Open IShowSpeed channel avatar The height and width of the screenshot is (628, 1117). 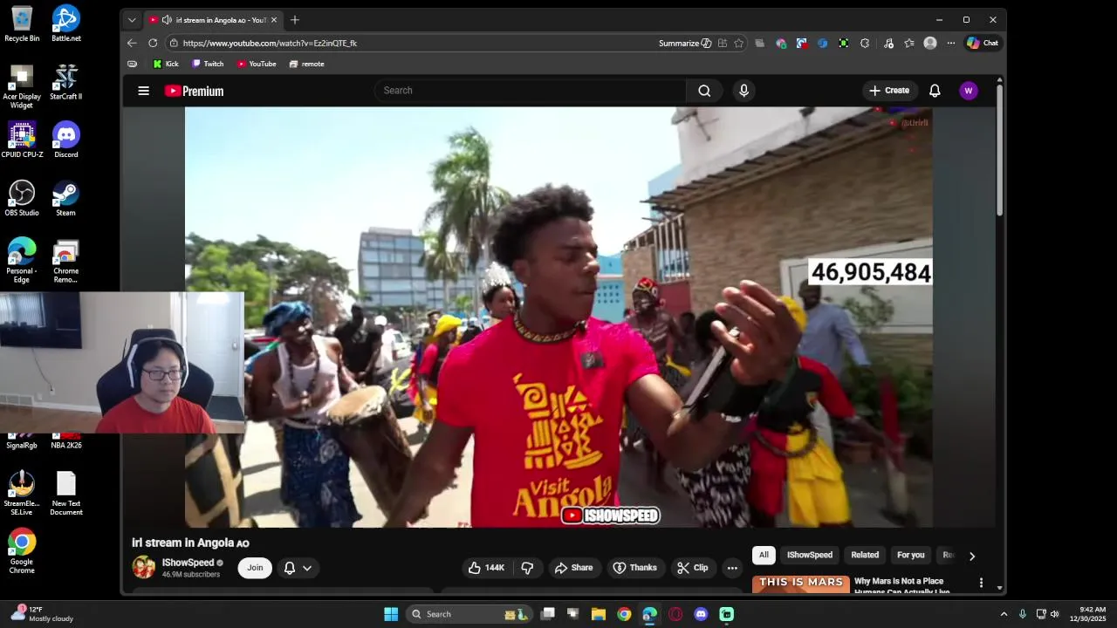[x=144, y=567]
